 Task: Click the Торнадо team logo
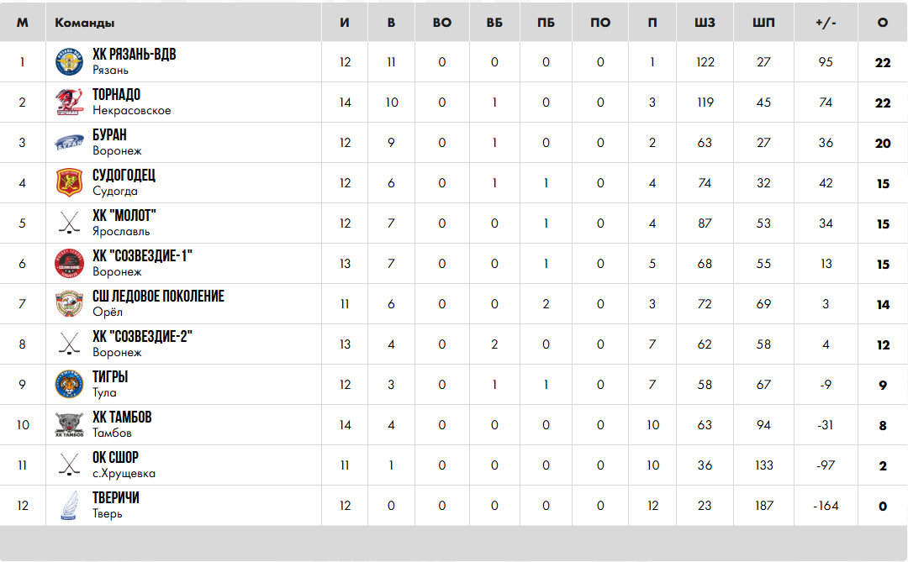click(69, 102)
